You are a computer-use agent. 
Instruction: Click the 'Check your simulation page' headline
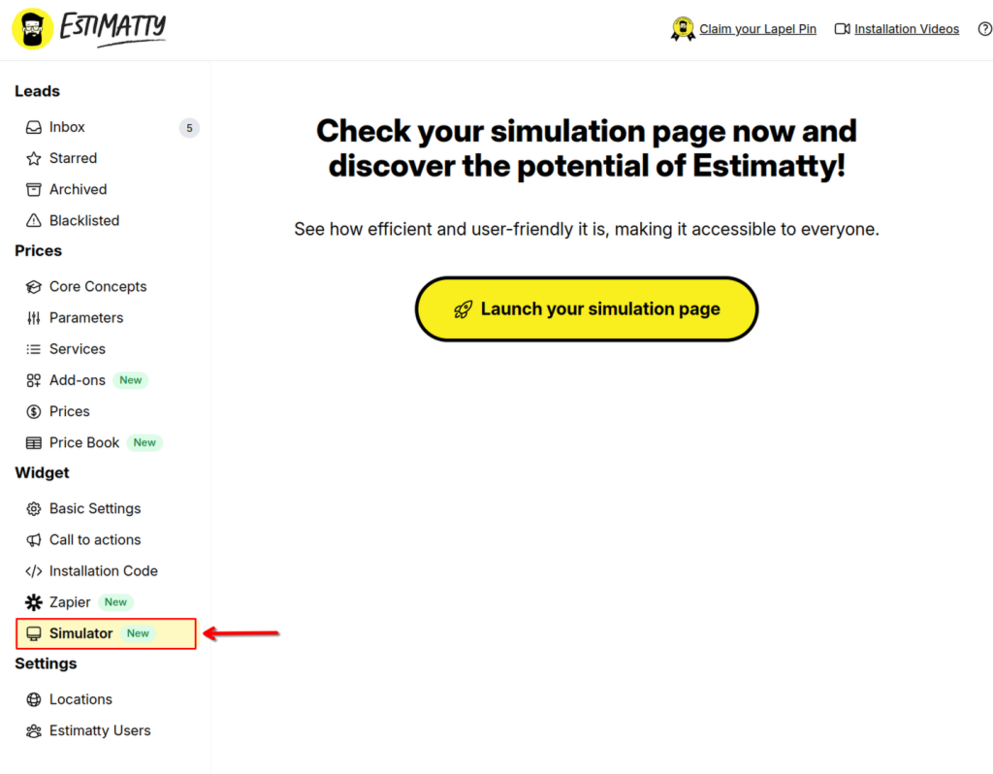tap(587, 148)
